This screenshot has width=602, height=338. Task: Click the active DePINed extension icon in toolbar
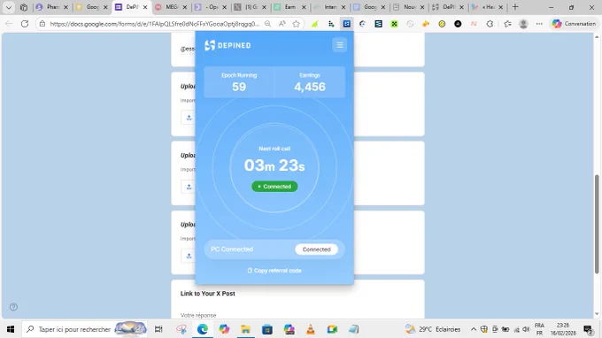point(347,24)
